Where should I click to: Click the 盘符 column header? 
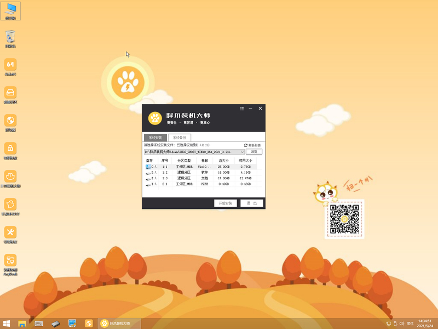tap(149, 161)
